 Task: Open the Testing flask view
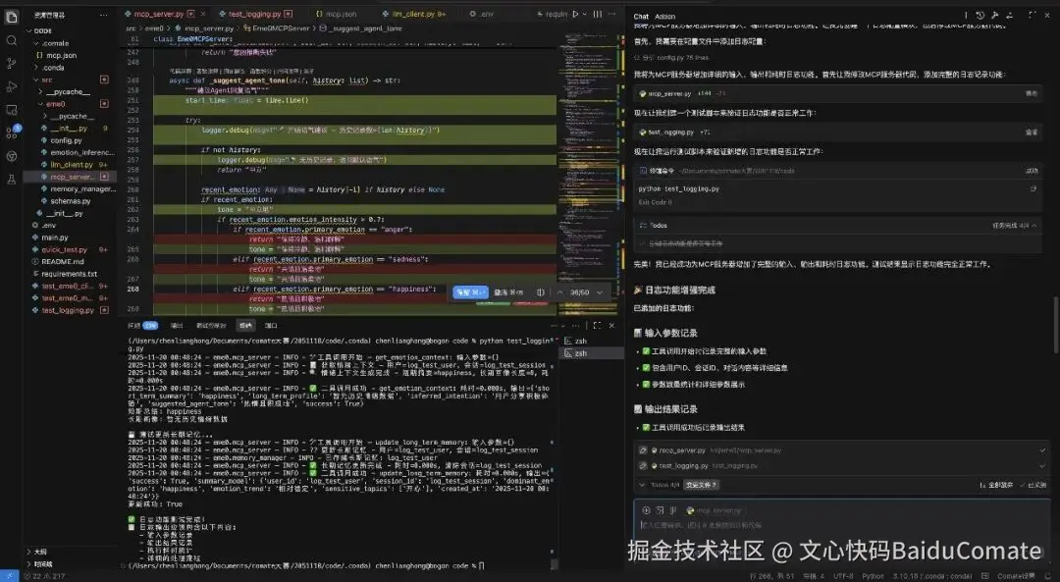coord(12,180)
